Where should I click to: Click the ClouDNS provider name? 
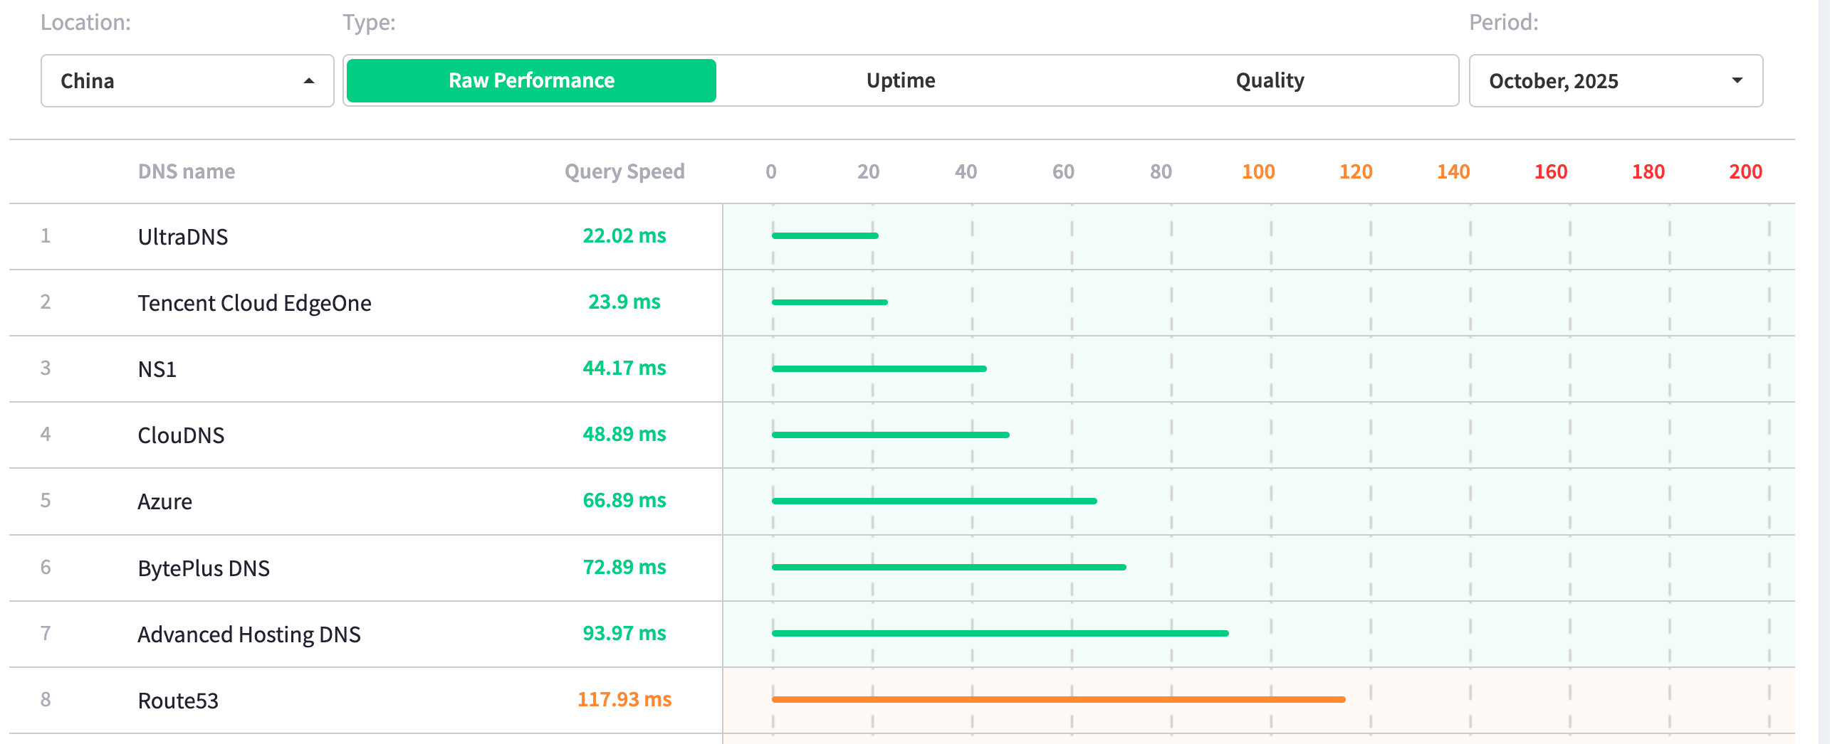click(x=181, y=435)
